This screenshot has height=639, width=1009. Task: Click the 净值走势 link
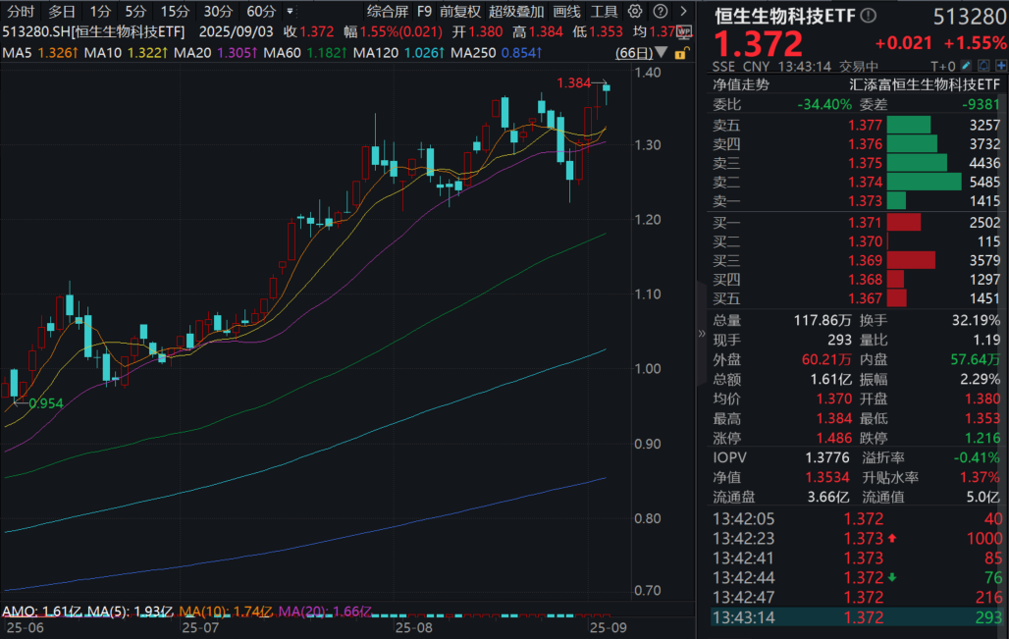click(743, 84)
